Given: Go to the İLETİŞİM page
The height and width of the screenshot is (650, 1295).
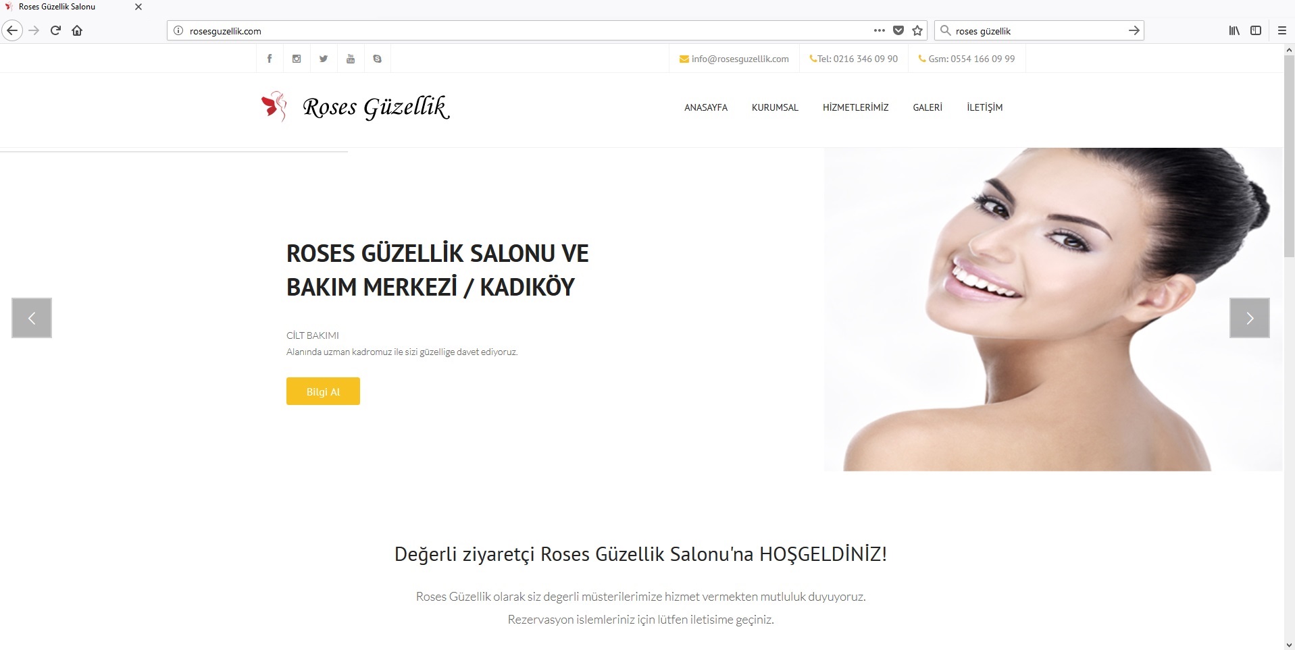Looking at the screenshot, I should click(984, 107).
